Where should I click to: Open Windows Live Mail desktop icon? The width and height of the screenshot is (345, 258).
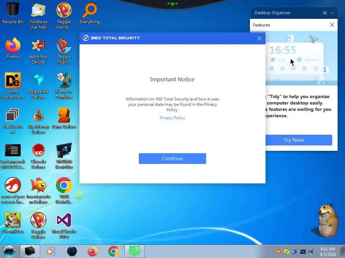[38, 15]
